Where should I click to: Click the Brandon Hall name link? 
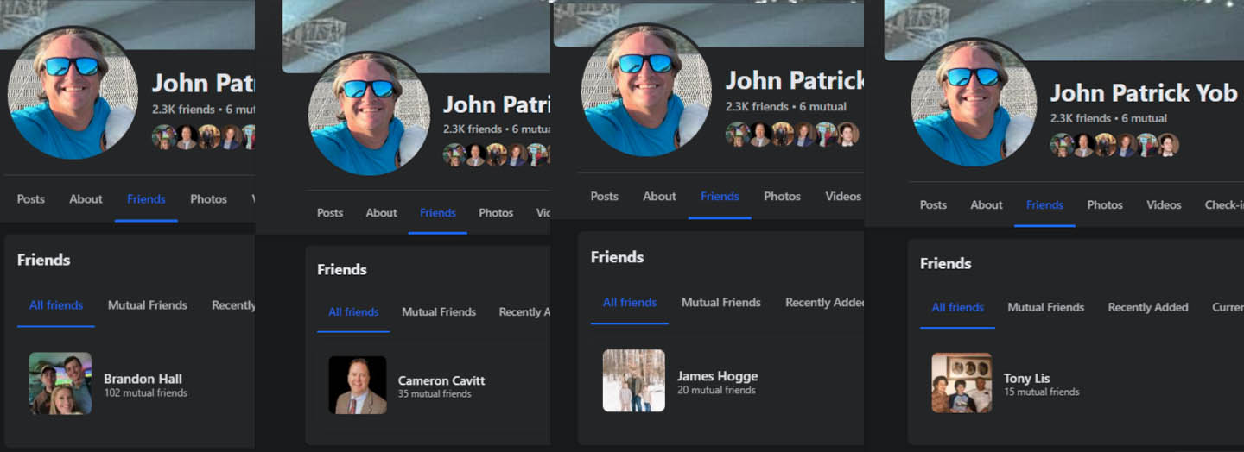(x=143, y=379)
